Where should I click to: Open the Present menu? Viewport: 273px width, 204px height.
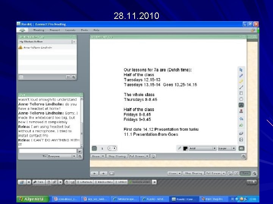pos(55,30)
